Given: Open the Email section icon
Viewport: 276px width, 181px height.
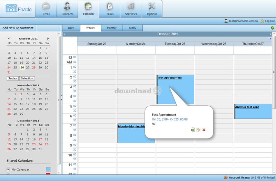Looking at the screenshot, I should pyautogui.click(x=46, y=7).
